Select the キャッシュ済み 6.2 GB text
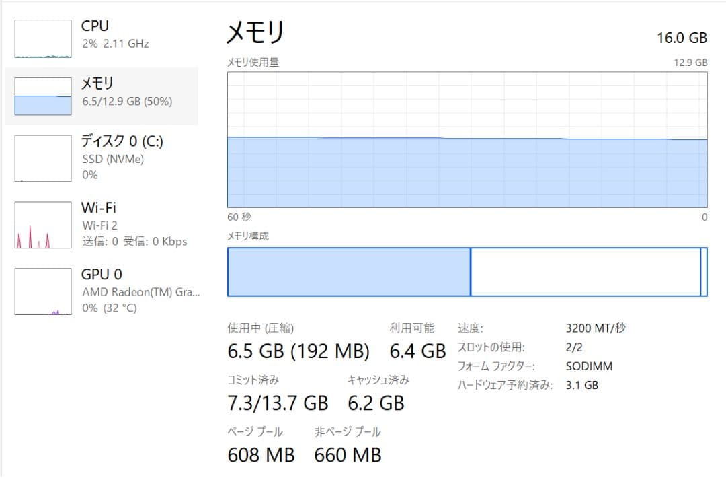Screen dimensions: 726x486 point(376,403)
